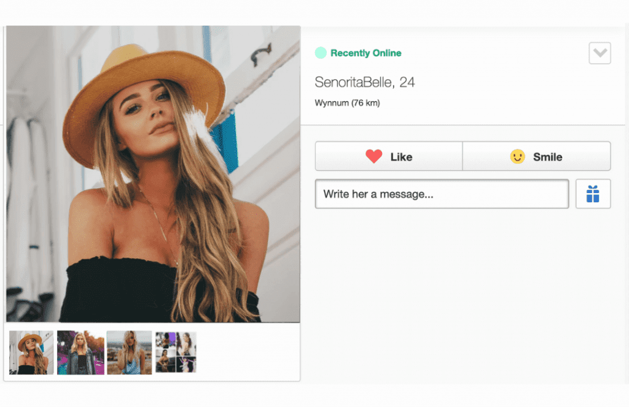Click the red heart icon
The height and width of the screenshot is (407, 629).
373,157
